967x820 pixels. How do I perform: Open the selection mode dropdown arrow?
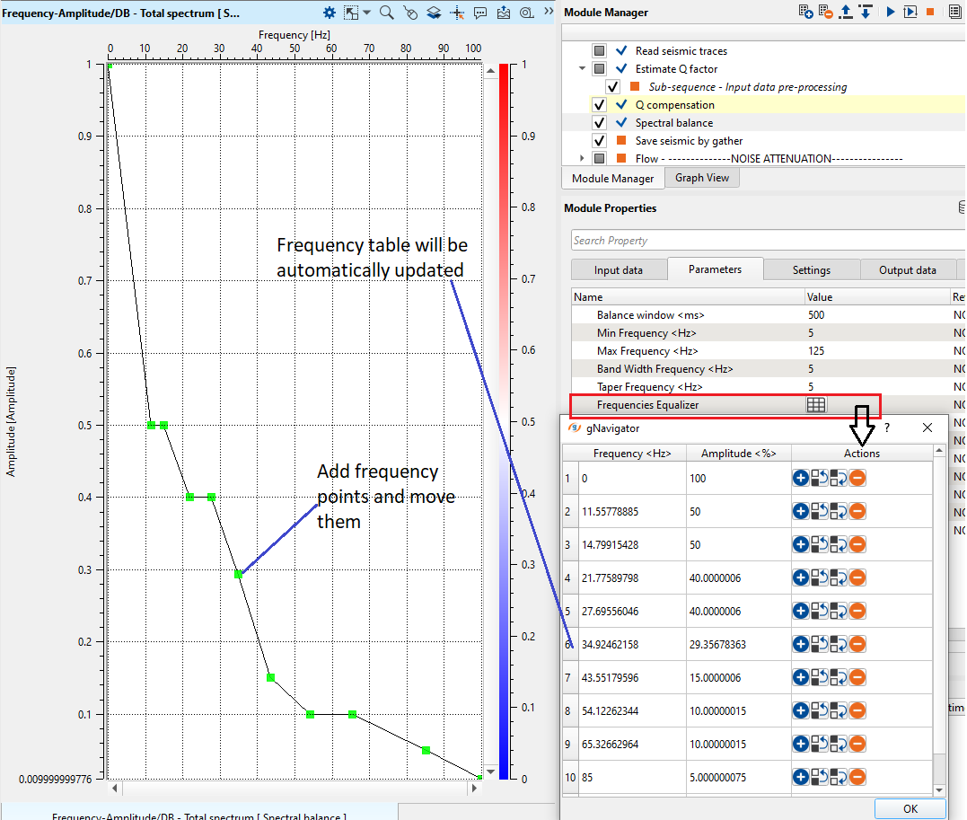366,13
